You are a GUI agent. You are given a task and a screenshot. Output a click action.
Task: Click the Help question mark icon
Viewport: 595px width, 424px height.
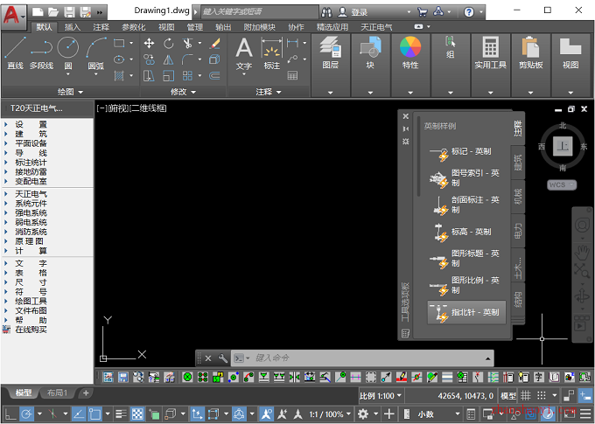469,12
